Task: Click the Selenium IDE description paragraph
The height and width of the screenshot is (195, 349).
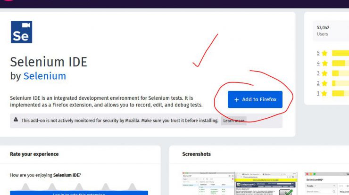Action: [106, 101]
